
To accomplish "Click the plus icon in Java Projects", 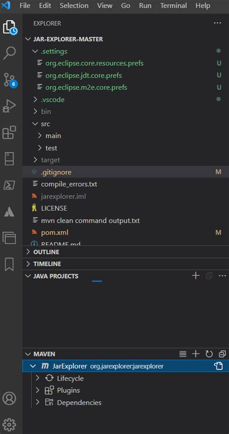I will point(196,276).
